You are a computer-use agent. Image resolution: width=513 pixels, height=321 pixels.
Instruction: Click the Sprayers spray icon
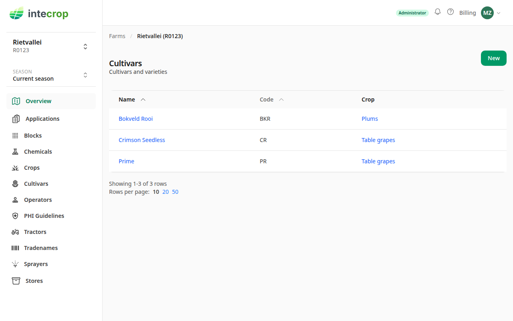pyautogui.click(x=15, y=264)
